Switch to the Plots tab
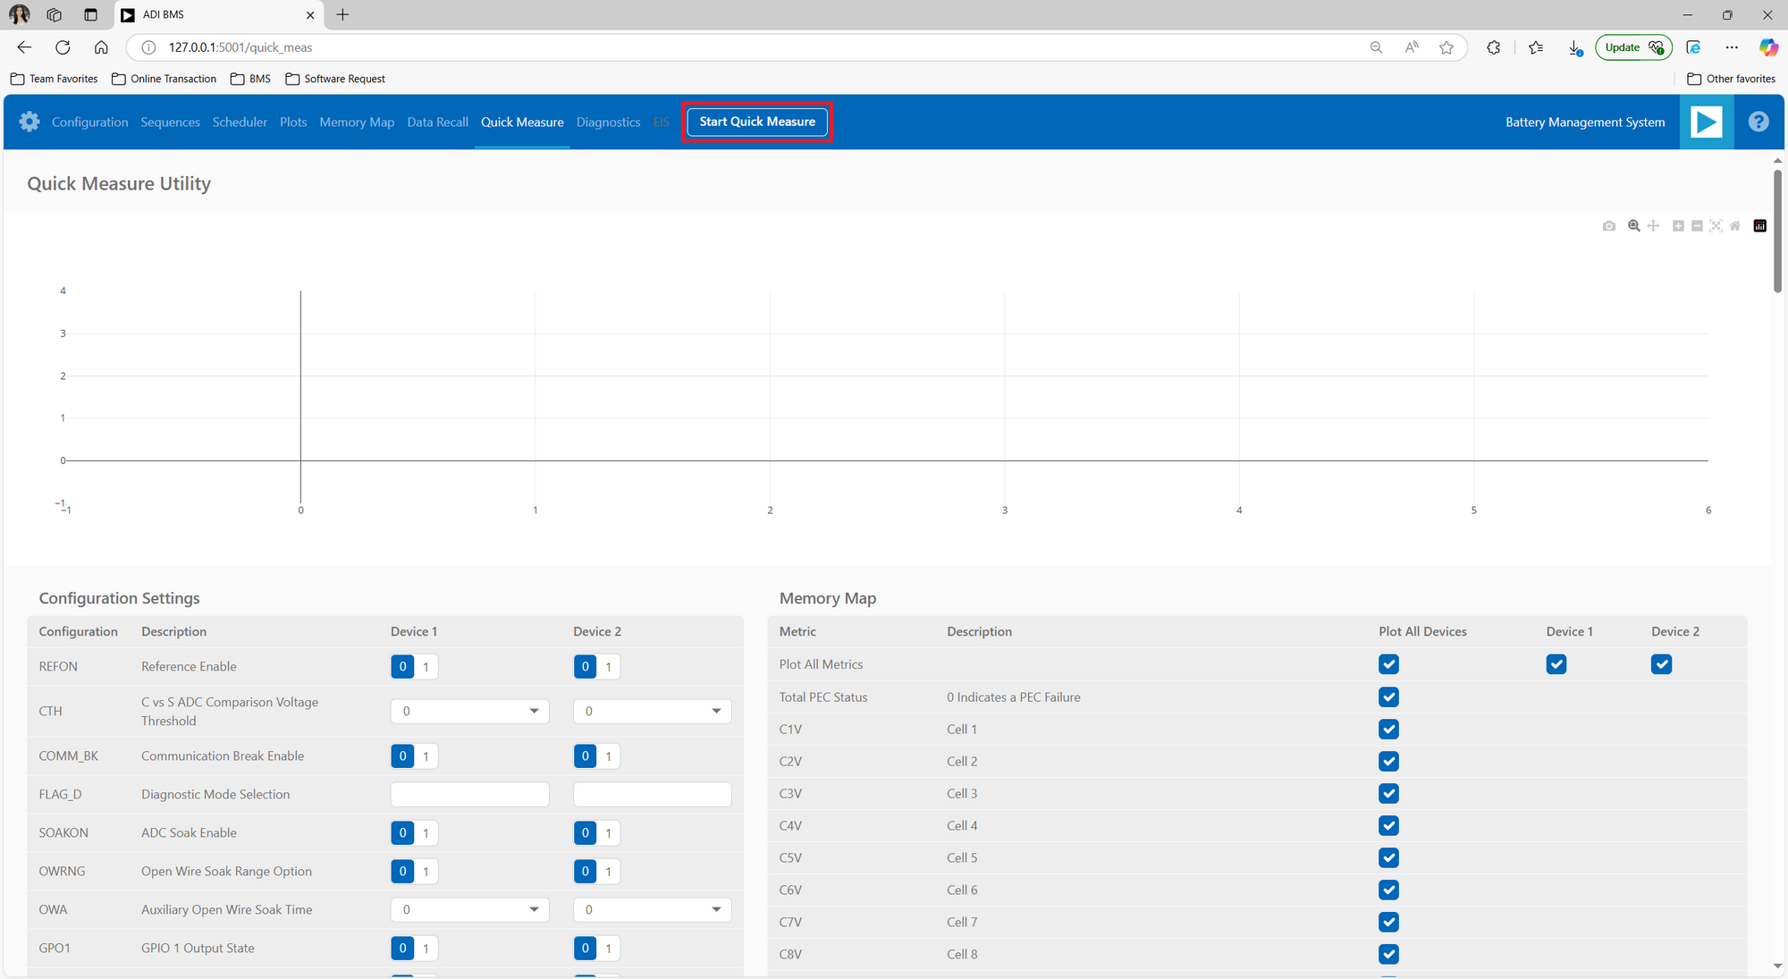The image size is (1788, 979). tap(293, 122)
